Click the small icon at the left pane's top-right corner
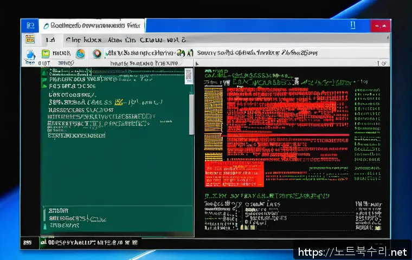This screenshot has width=412, height=260. 188,76
